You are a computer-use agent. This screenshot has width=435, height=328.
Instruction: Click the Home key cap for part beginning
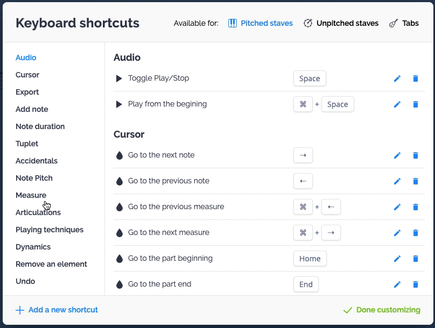310,259
